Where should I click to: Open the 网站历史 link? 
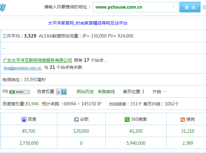(x=85, y=92)
